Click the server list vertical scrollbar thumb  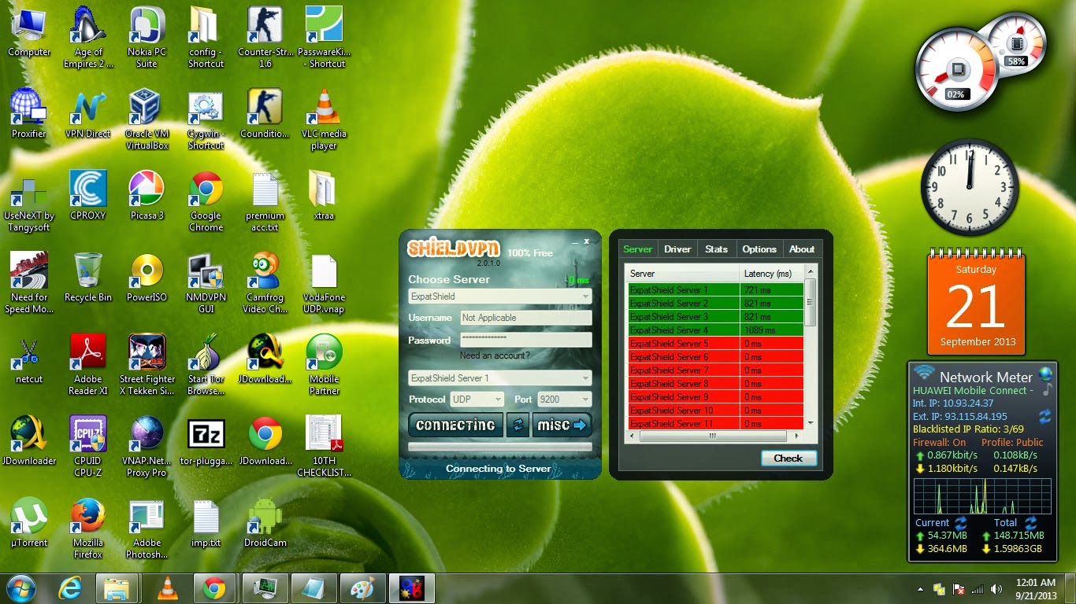(x=810, y=302)
